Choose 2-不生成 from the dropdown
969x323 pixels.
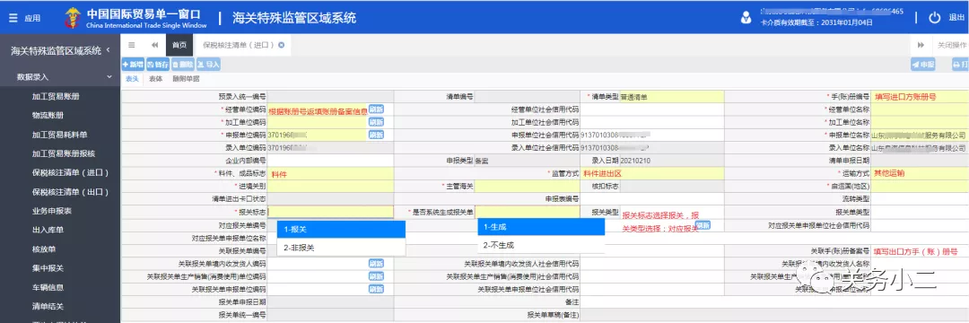[541, 245]
